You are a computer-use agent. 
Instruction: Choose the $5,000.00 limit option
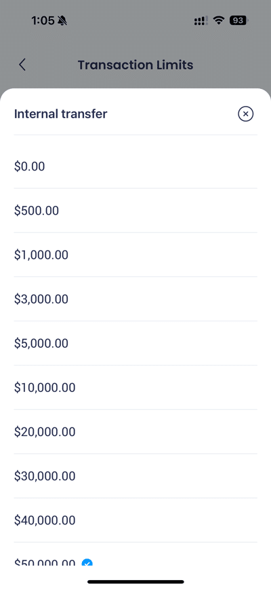click(135, 343)
